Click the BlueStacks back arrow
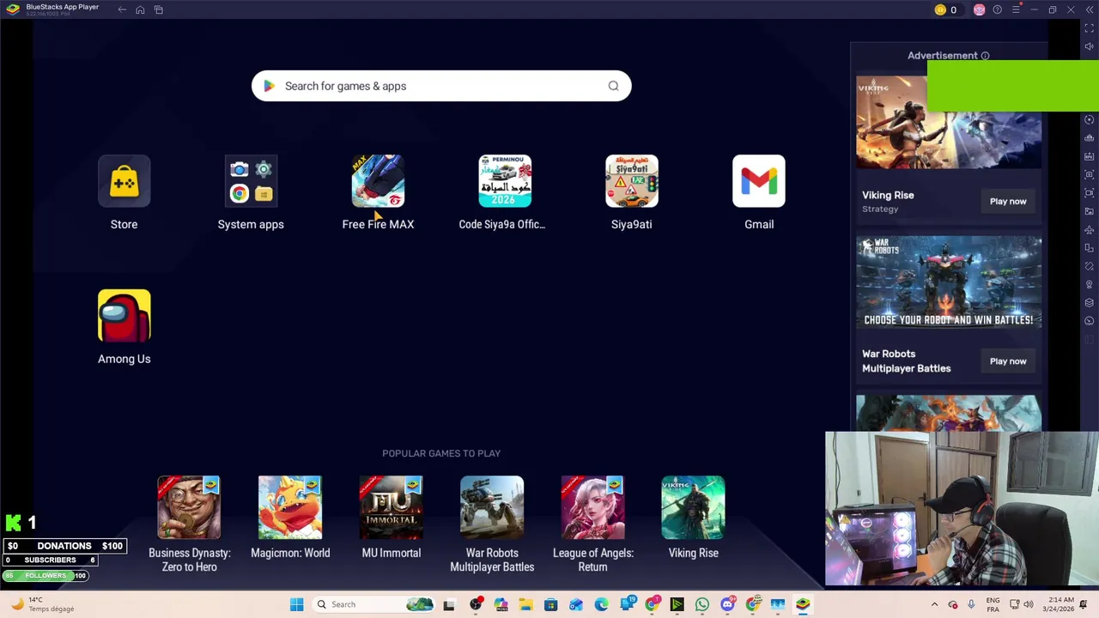Image resolution: width=1099 pixels, height=618 pixels. (122, 9)
